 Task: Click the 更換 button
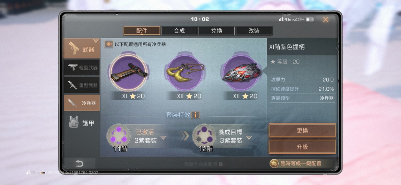tap(302, 131)
